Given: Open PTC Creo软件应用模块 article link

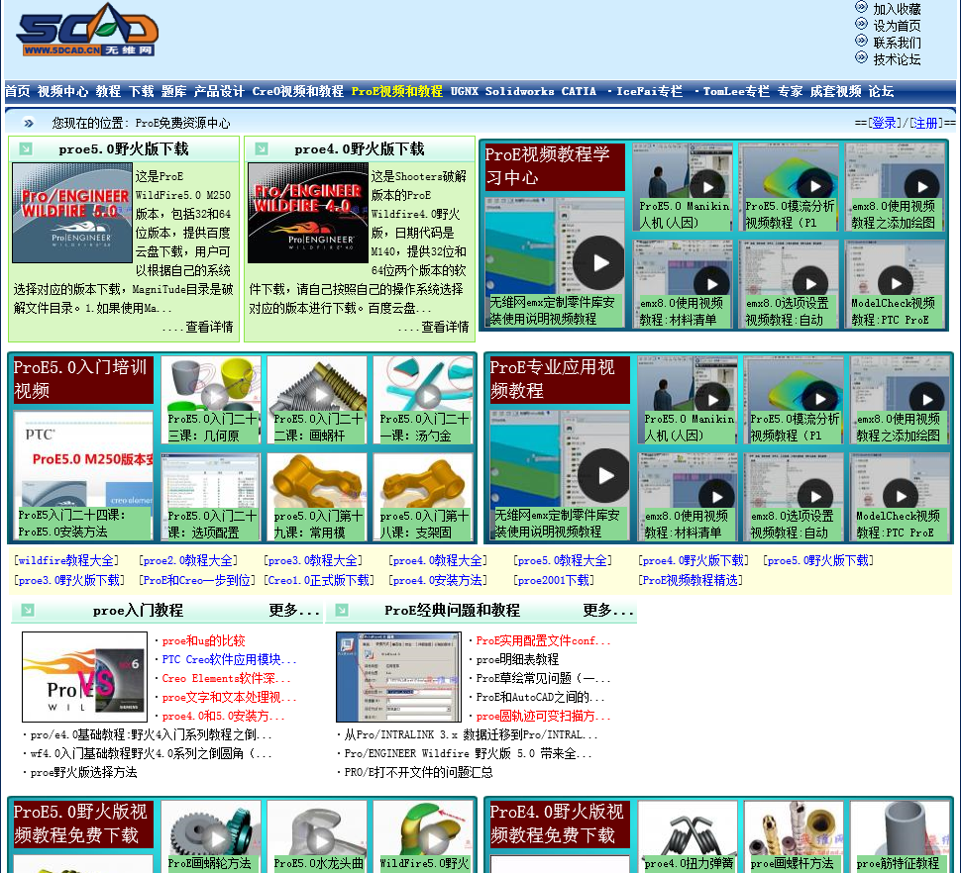Looking at the screenshot, I should [229, 659].
